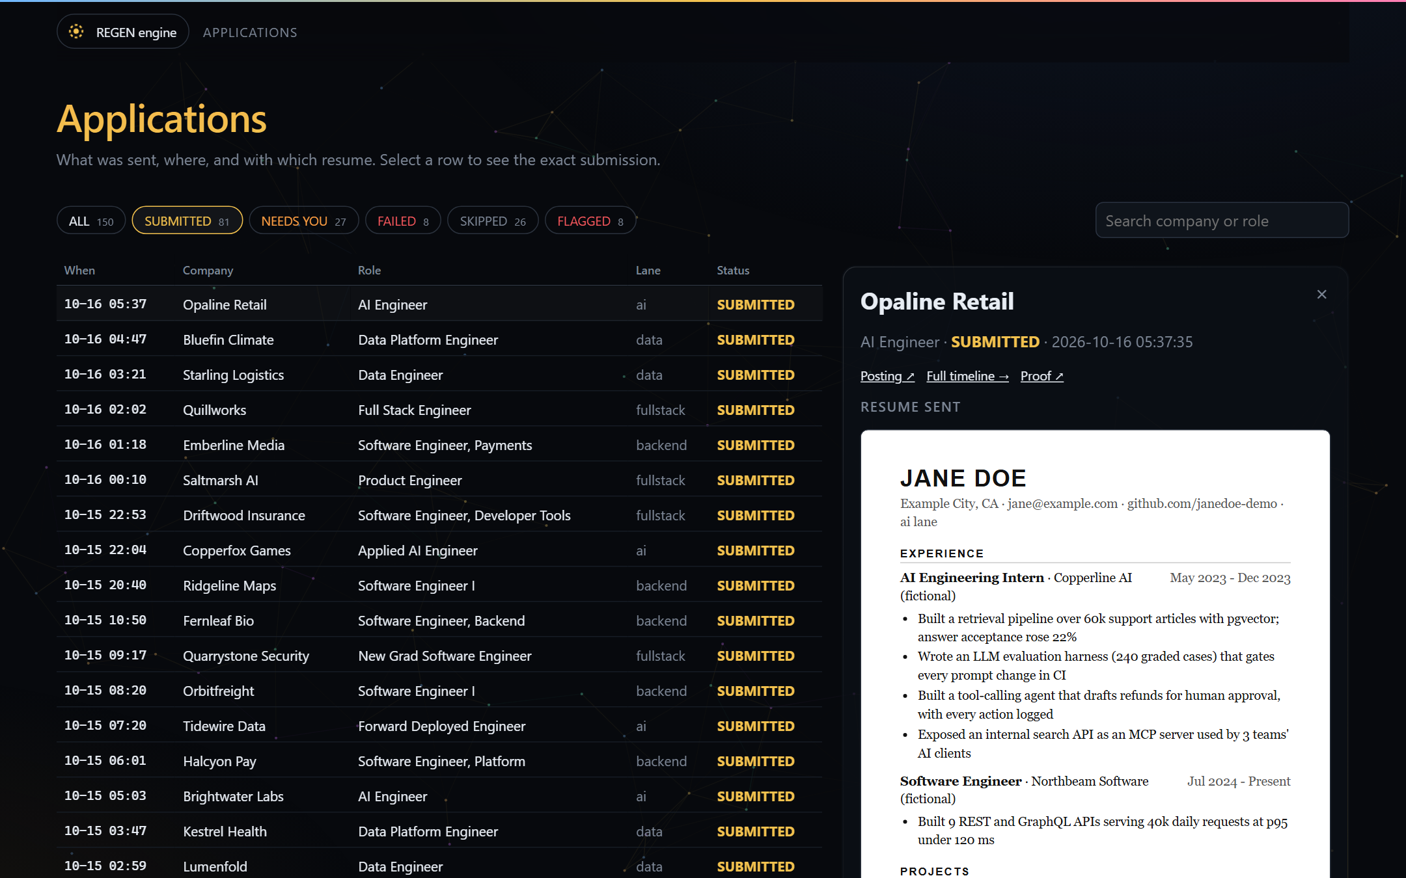Select the Fernleaf Bio row
This screenshot has width=1406, height=878.
pos(439,620)
